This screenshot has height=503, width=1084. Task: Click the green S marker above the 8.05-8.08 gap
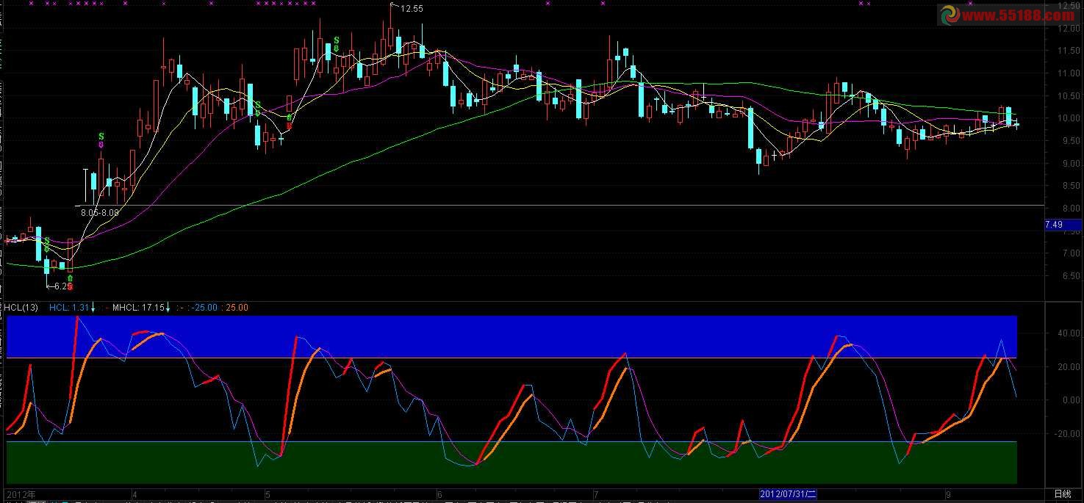[101, 137]
